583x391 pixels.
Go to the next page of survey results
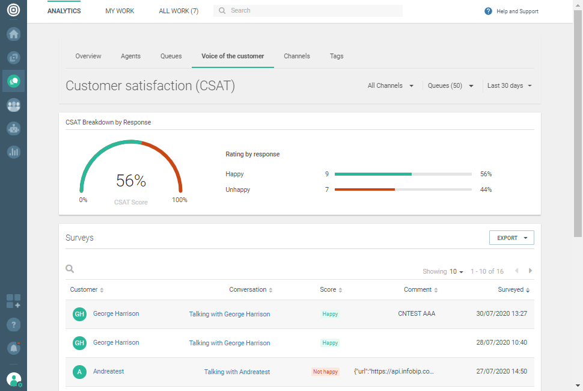click(530, 271)
